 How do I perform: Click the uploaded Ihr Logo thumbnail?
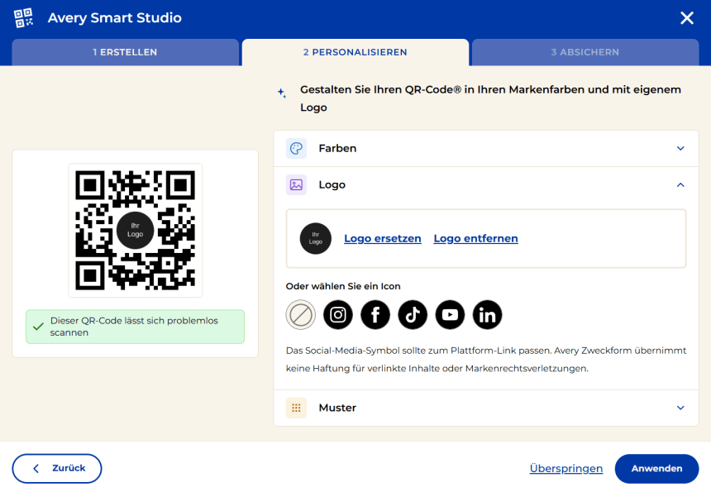(316, 238)
